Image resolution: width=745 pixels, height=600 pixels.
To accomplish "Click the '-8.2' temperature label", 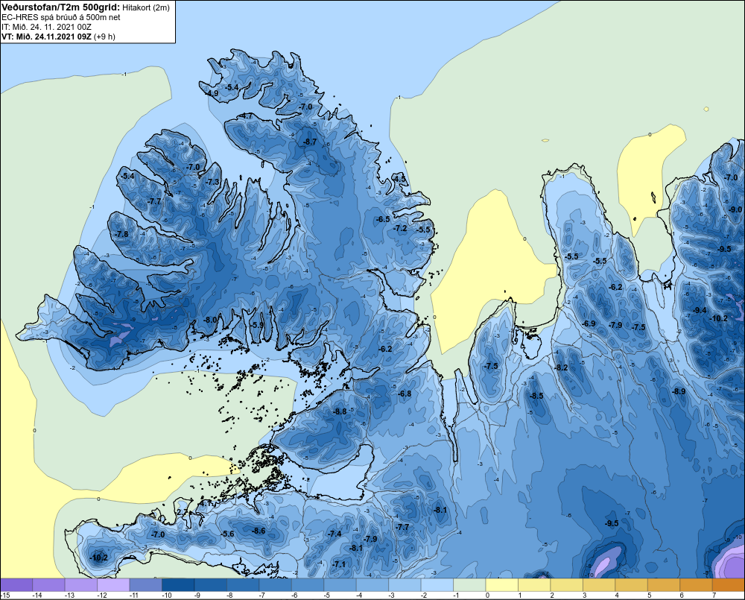I will 562,367.
